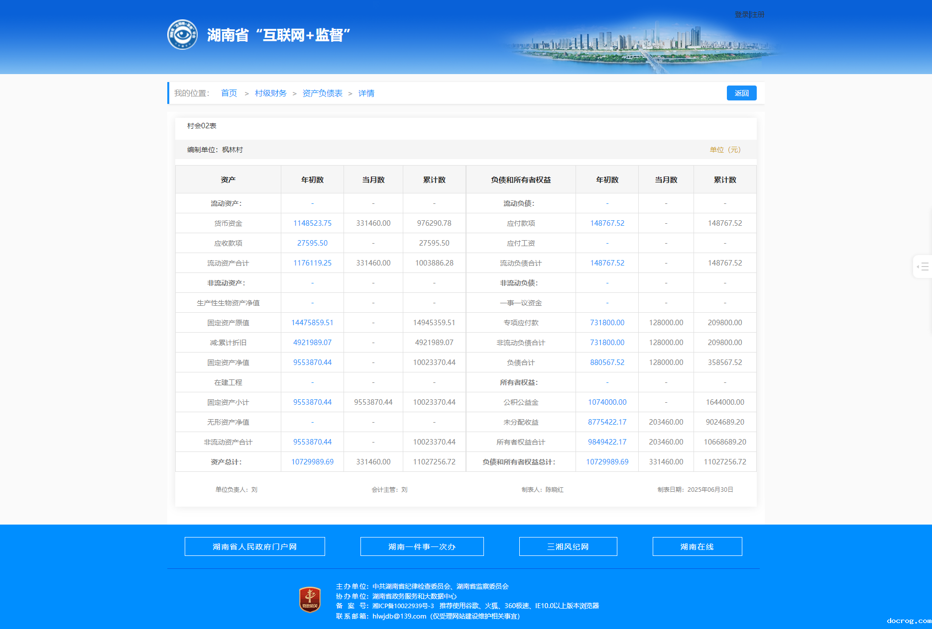Click the 详情 breadcrumb item

coord(366,93)
